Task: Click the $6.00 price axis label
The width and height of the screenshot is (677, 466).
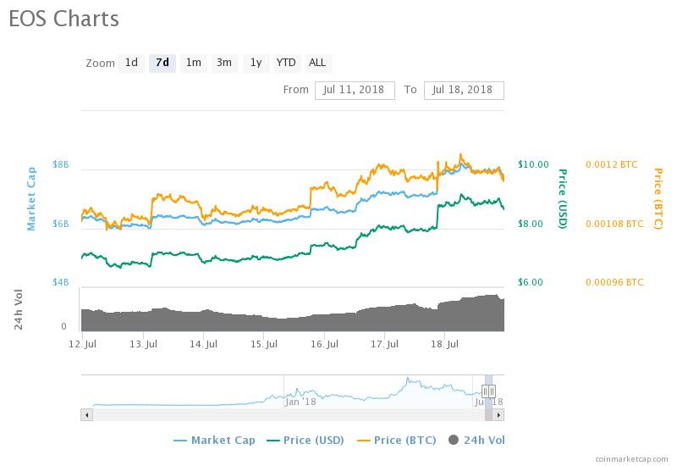Action: click(531, 282)
